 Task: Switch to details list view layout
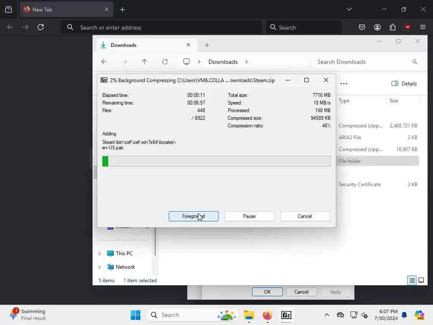[412, 280]
